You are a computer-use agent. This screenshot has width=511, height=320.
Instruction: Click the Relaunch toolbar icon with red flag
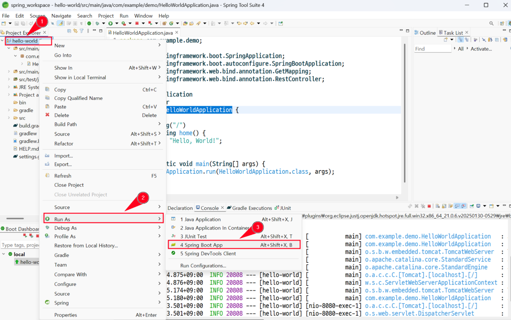click(150, 23)
